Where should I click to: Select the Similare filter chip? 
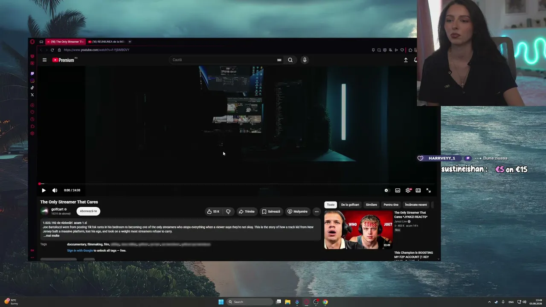coord(372,205)
